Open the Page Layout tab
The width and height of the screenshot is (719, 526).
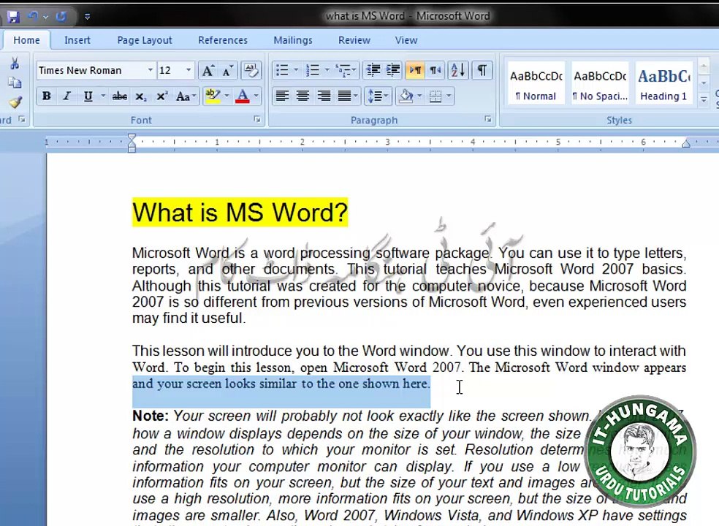(x=145, y=40)
